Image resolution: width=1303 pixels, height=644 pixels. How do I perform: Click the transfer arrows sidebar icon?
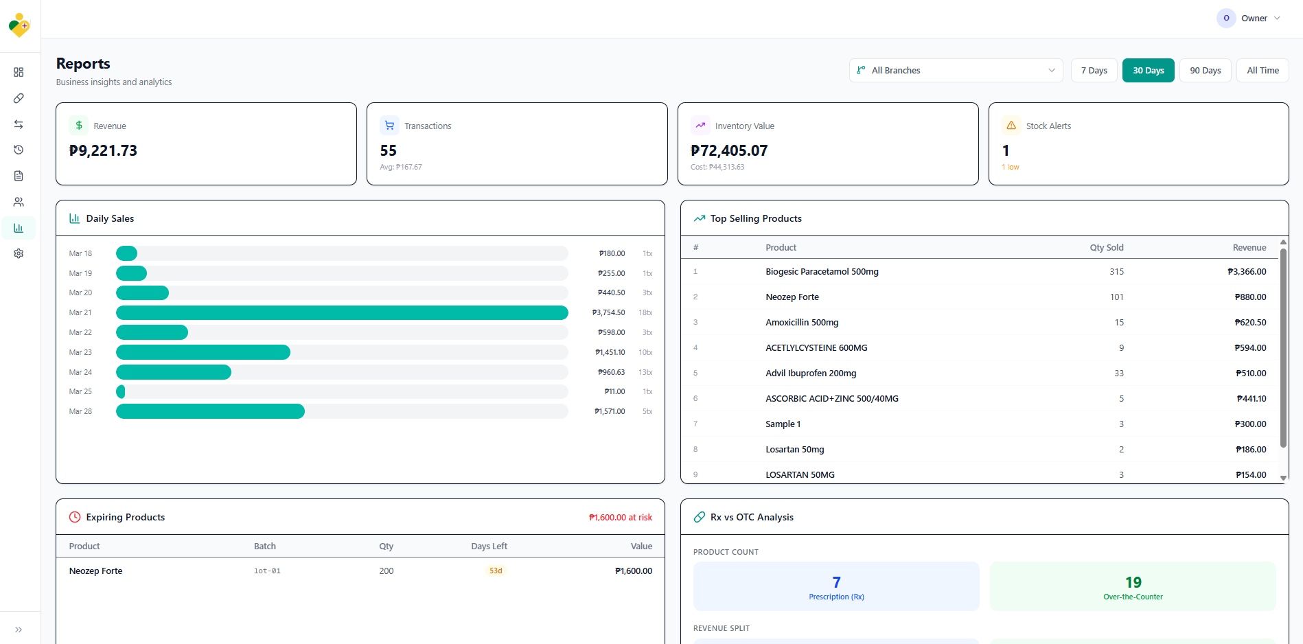(19, 124)
